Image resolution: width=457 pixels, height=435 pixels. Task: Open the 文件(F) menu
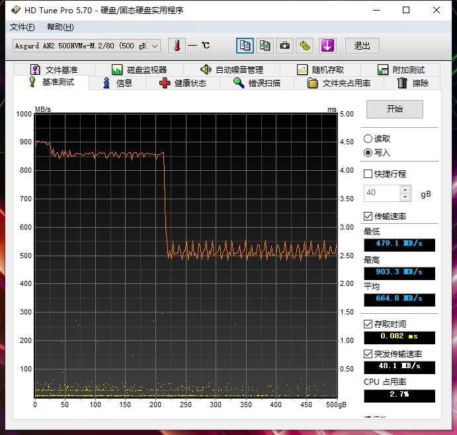[22, 27]
